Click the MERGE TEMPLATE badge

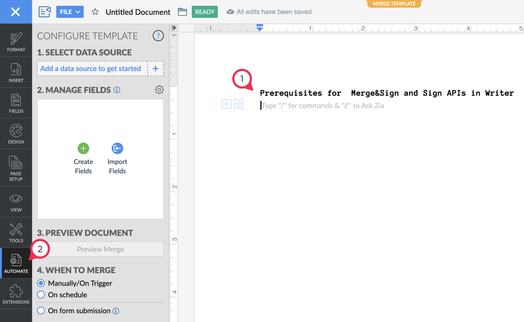point(394,4)
